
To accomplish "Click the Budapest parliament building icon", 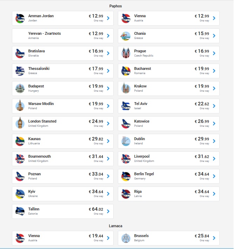I will [20, 88].
